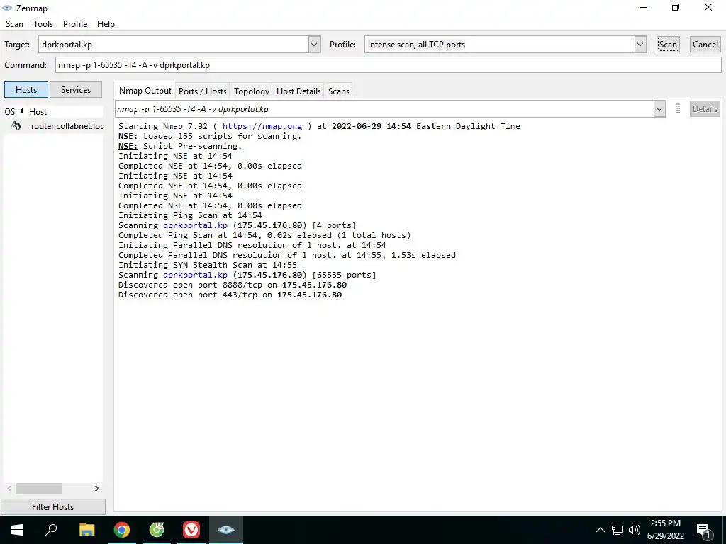The height and width of the screenshot is (544, 726).
Task: Open the taskbar clock and date
Action: click(665, 530)
